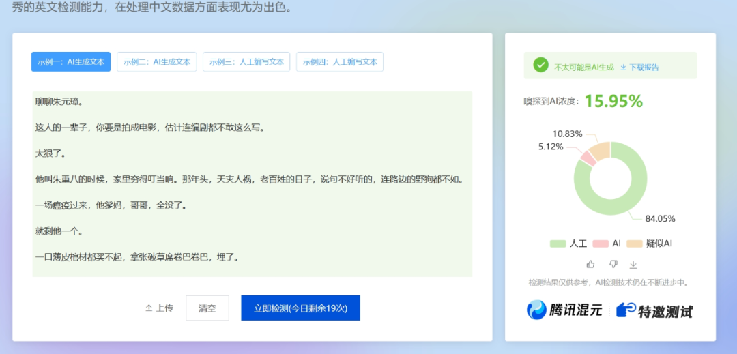Viewport: 737px width, 354px height.
Task: Select 示例一:AI生成文本 tab
Action: click(x=71, y=61)
